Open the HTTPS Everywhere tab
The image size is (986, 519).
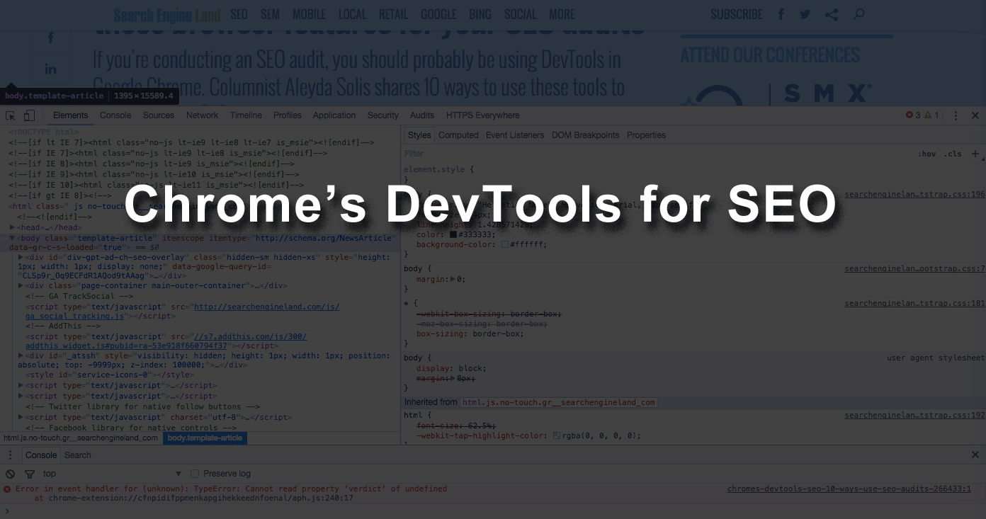pos(483,115)
